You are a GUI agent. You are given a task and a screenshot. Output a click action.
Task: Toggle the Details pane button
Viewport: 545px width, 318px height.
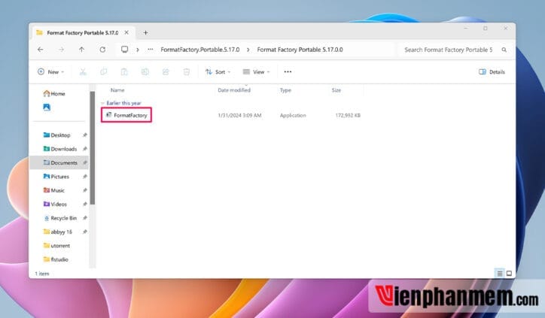[x=492, y=72]
